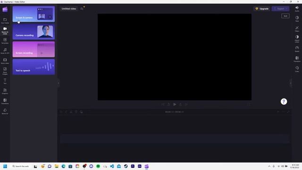
Task: Click the cloud sync icon beside the title
Action: [82, 8]
